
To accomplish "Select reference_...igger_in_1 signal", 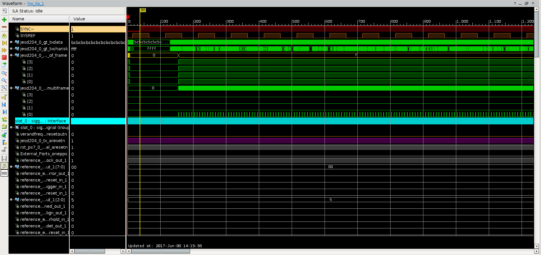I will click(x=43, y=186).
